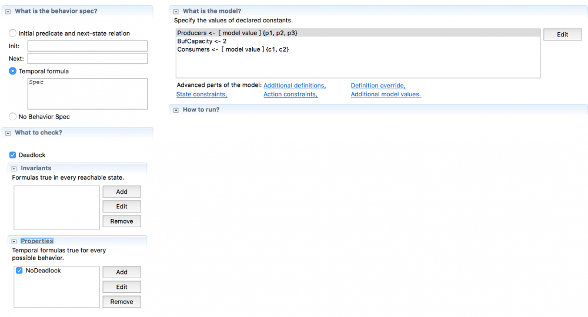Collapse the Invariants section
This screenshot has width=588, height=317.
tap(14, 168)
